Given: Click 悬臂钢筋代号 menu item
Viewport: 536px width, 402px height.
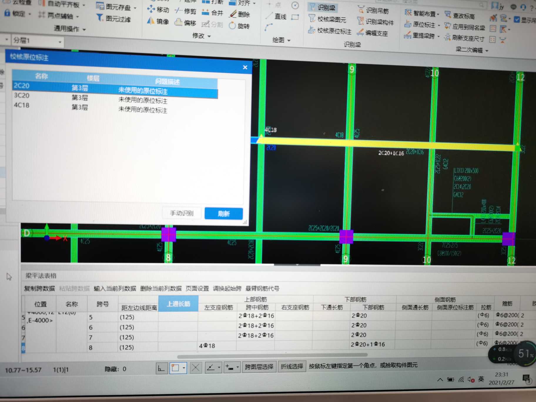Looking at the screenshot, I should 262,289.
